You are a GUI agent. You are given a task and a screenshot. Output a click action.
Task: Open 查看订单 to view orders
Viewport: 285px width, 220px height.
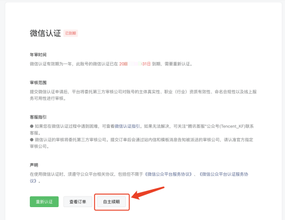point(78,201)
